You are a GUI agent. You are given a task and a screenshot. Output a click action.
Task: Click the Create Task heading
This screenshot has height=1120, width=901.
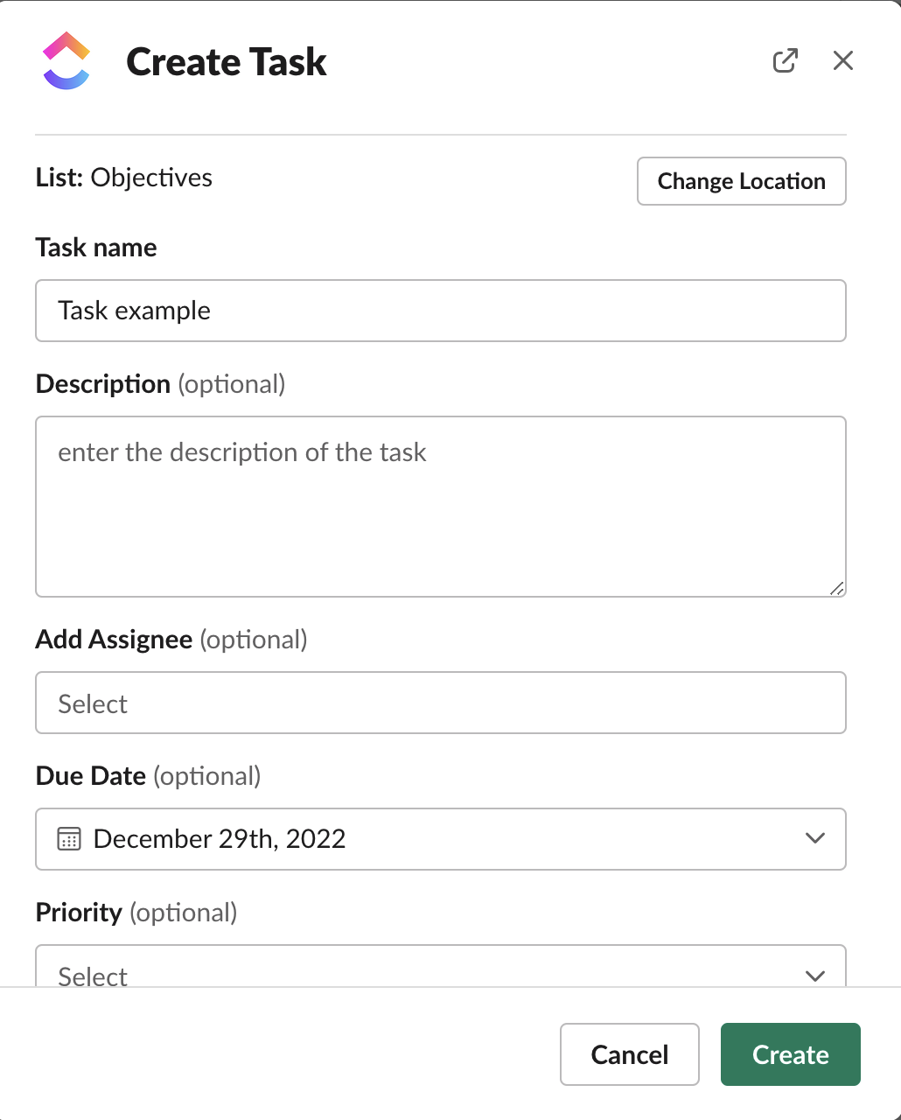[x=227, y=62]
